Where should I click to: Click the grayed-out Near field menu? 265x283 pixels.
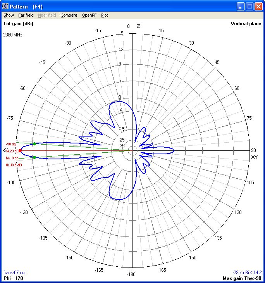click(47, 15)
